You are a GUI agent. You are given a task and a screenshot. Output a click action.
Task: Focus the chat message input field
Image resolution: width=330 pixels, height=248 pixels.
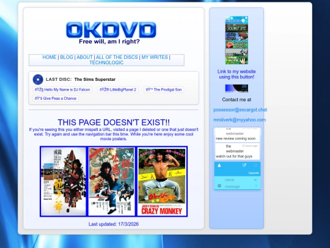click(x=239, y=186)
